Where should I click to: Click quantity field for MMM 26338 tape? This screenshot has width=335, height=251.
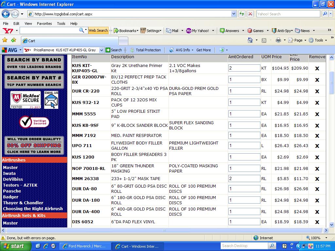tap(244, 178)
